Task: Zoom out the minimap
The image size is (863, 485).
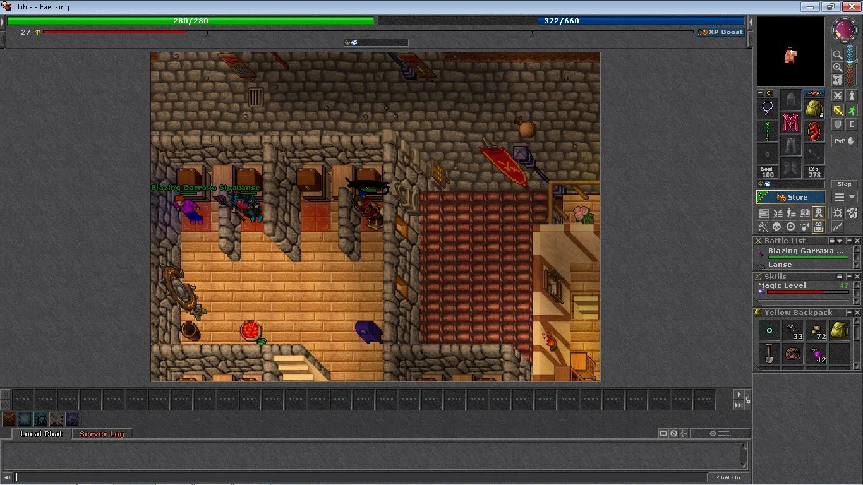Action: (x=837, y=54)
